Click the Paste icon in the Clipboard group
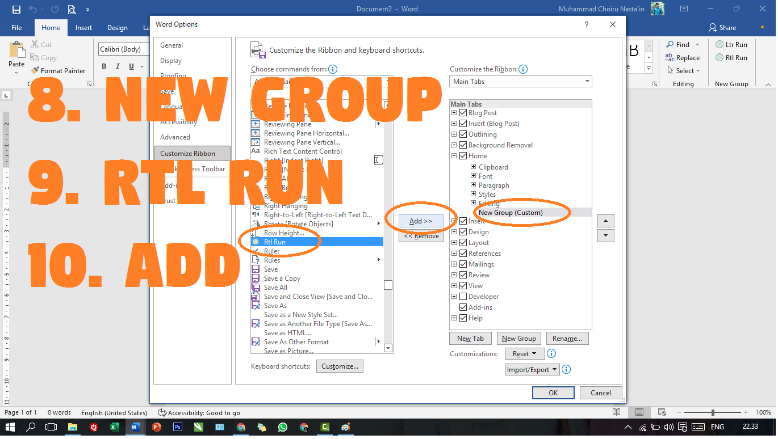Image resolution: width=778 pixels, height=439 pixels. point(16,50)
